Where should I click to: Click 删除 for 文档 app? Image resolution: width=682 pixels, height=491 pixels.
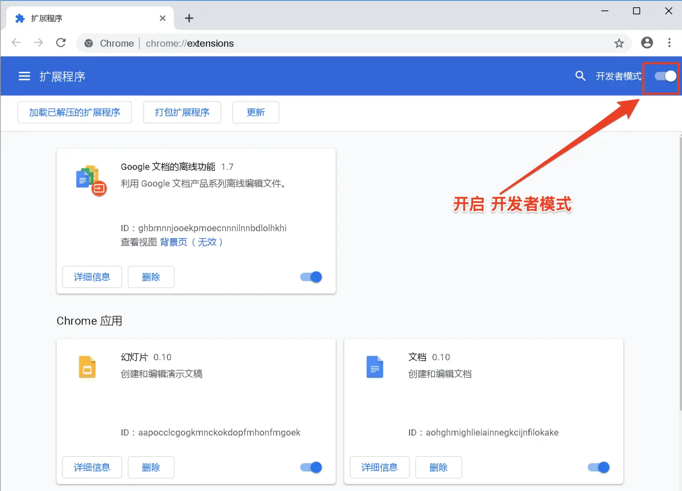(438, 467)
